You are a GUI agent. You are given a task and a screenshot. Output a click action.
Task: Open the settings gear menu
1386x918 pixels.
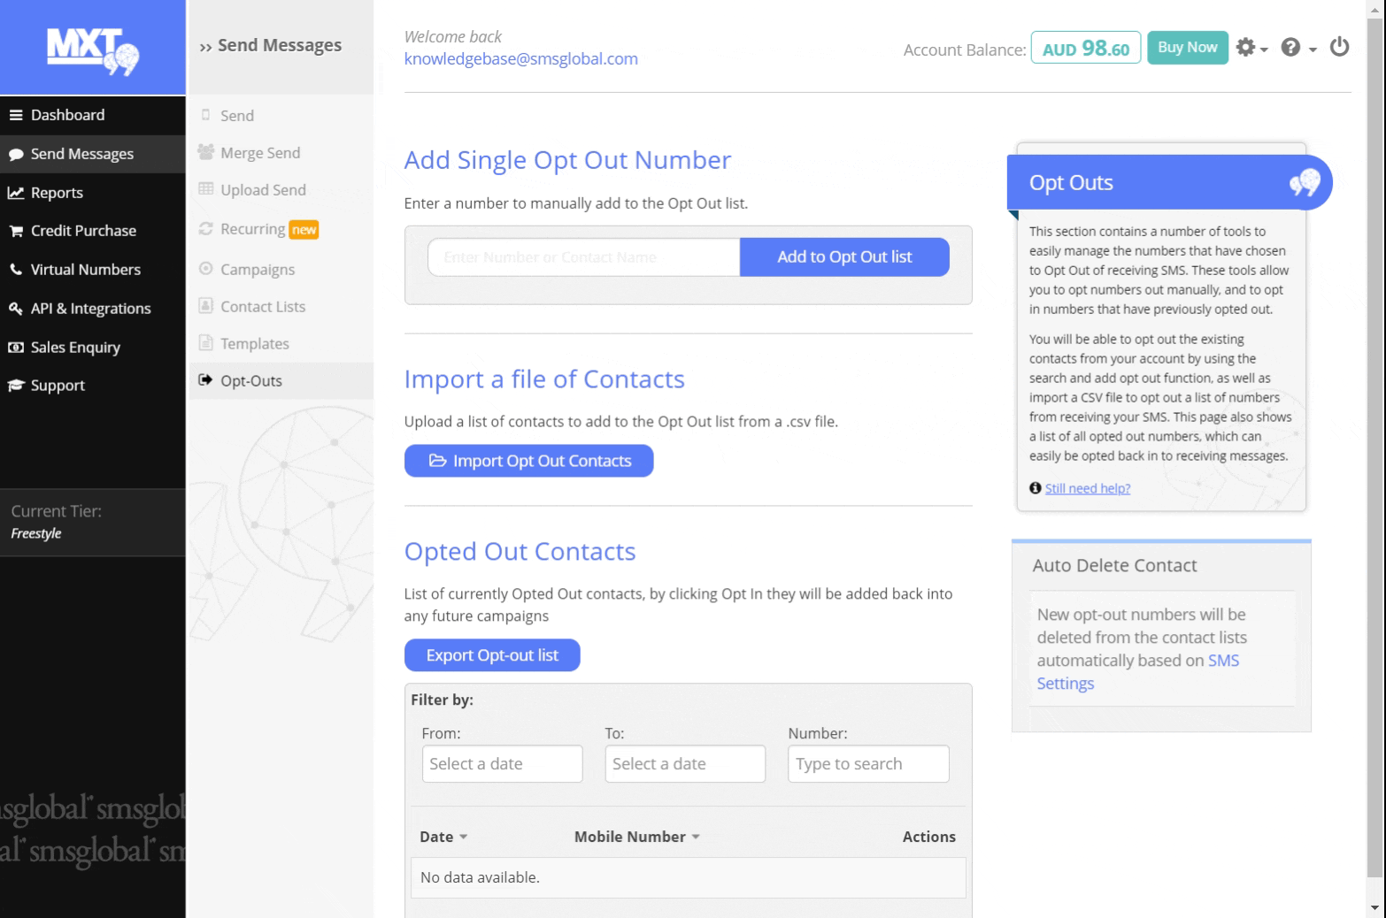pos(1251,48)
